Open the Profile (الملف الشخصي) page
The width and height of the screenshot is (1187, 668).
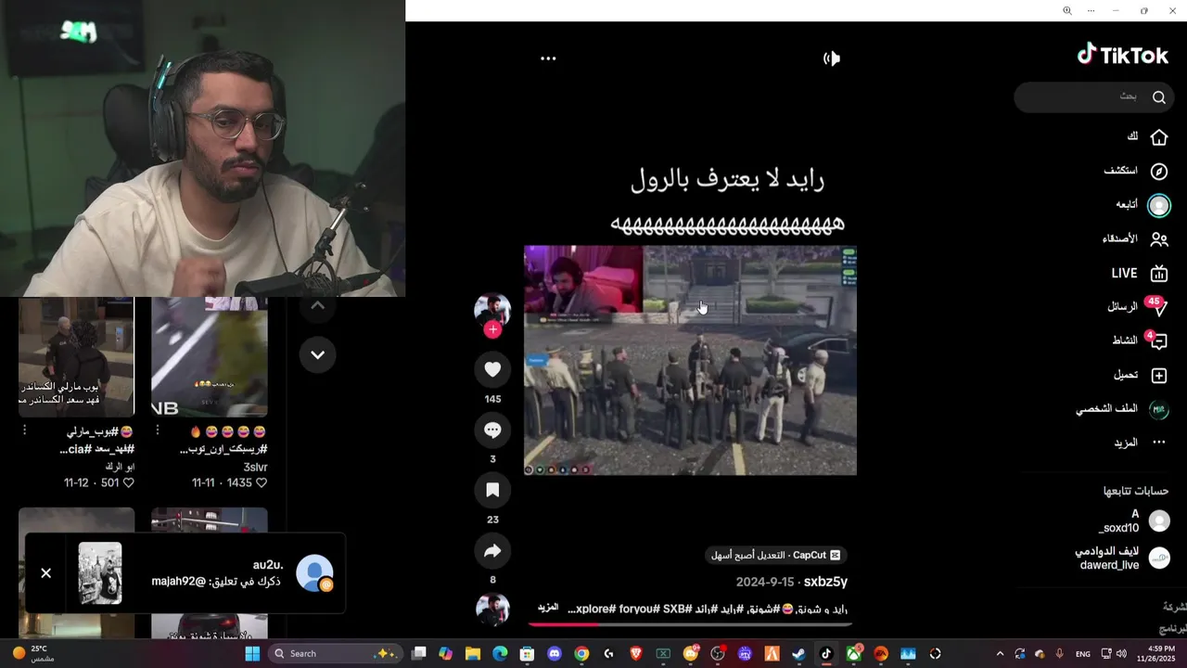[1158, 409]
